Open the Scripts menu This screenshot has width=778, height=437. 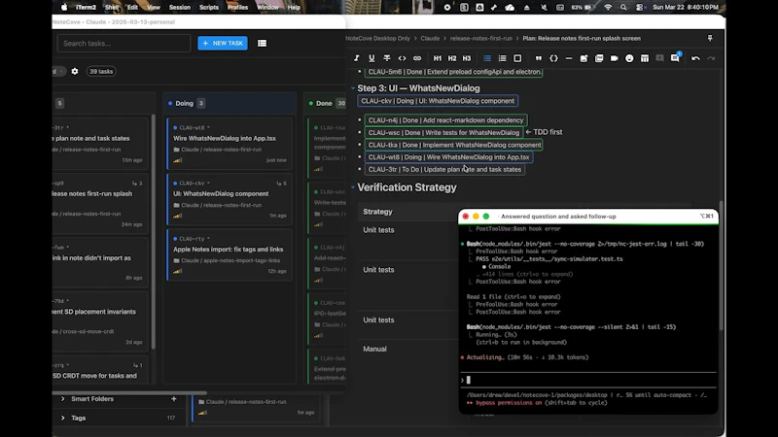tap(209, 8)
